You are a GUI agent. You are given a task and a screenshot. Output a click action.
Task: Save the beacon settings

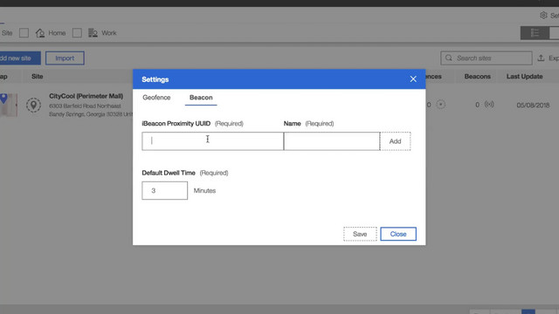360,234
